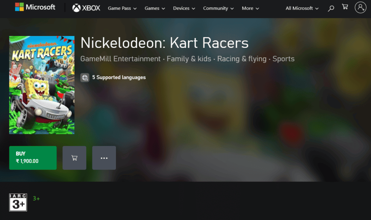Open the 3+ age rating link
The image size is (371, 220).
click(36, 199)
